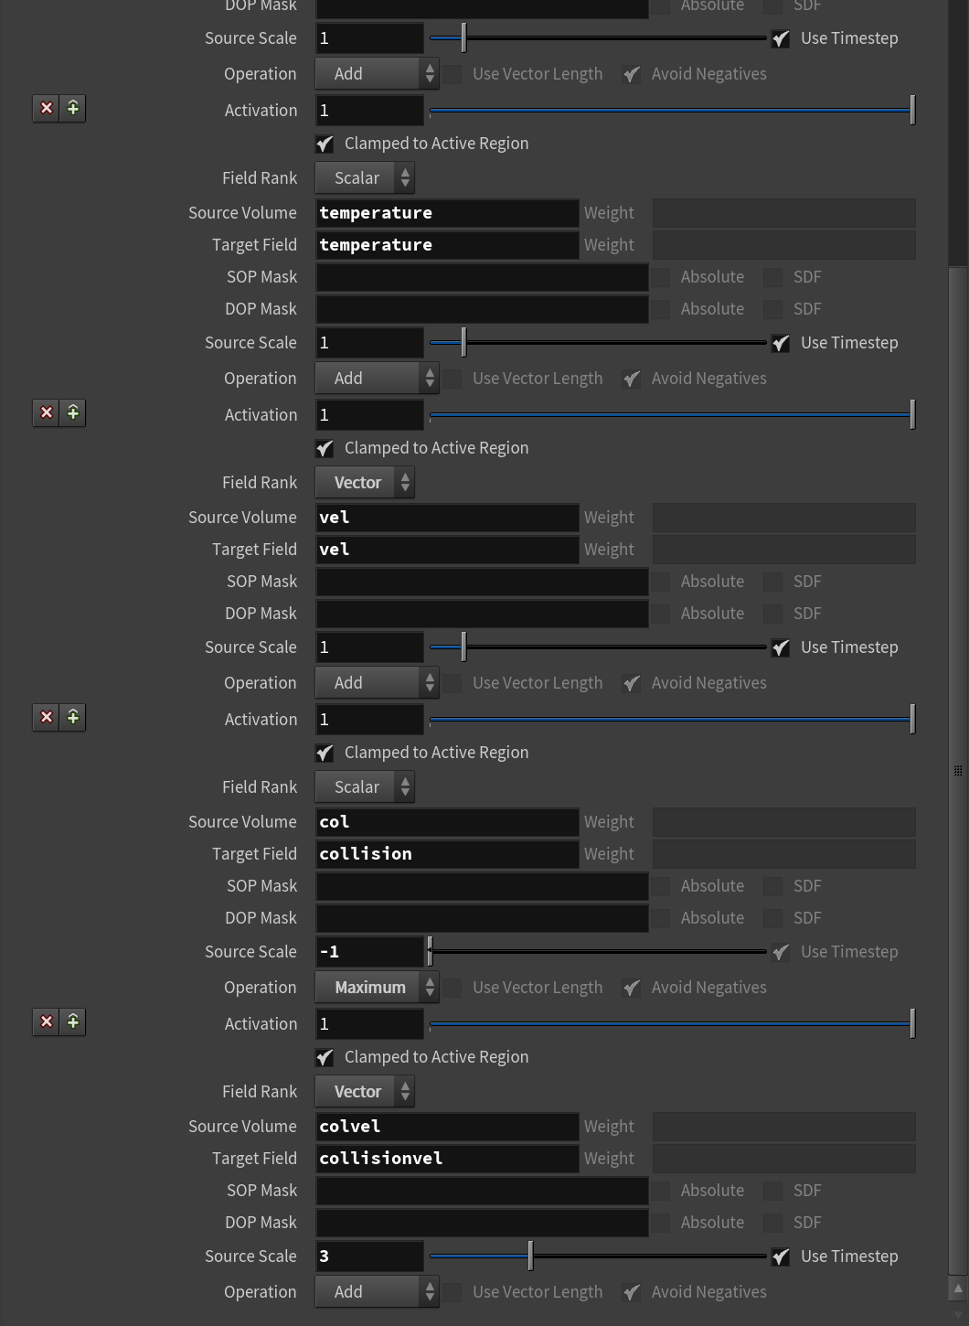Toggle Use Timestep beside Source Scale value 3
Image resolution: width=969 pixels, height=1326 pixels.
coord(781,1256)
